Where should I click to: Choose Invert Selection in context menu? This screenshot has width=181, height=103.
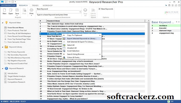click(x=73, y=51)
